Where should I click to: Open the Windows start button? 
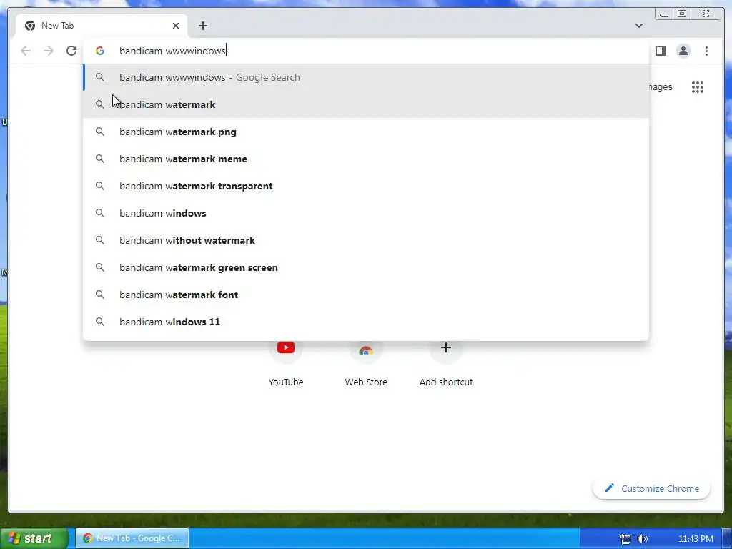coord(33,538)
